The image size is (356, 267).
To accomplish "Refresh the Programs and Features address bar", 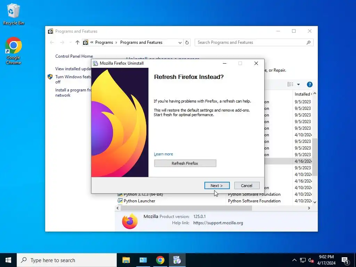I will click(x=187, y=42).
